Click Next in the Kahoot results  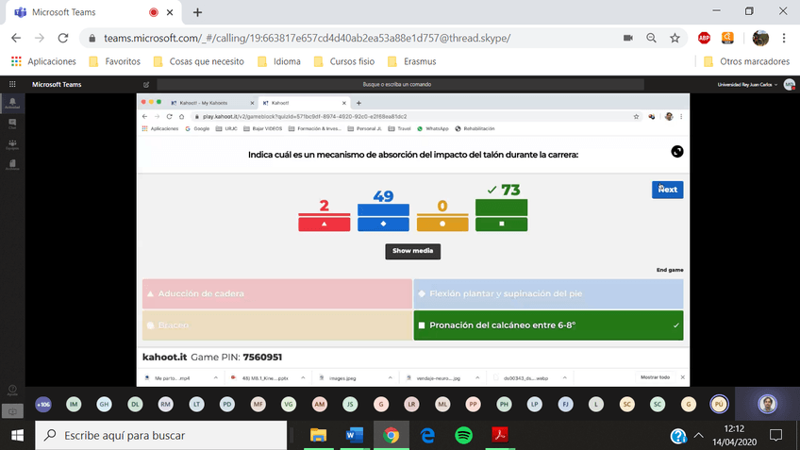pyautogui.click(x=667, y=190)
